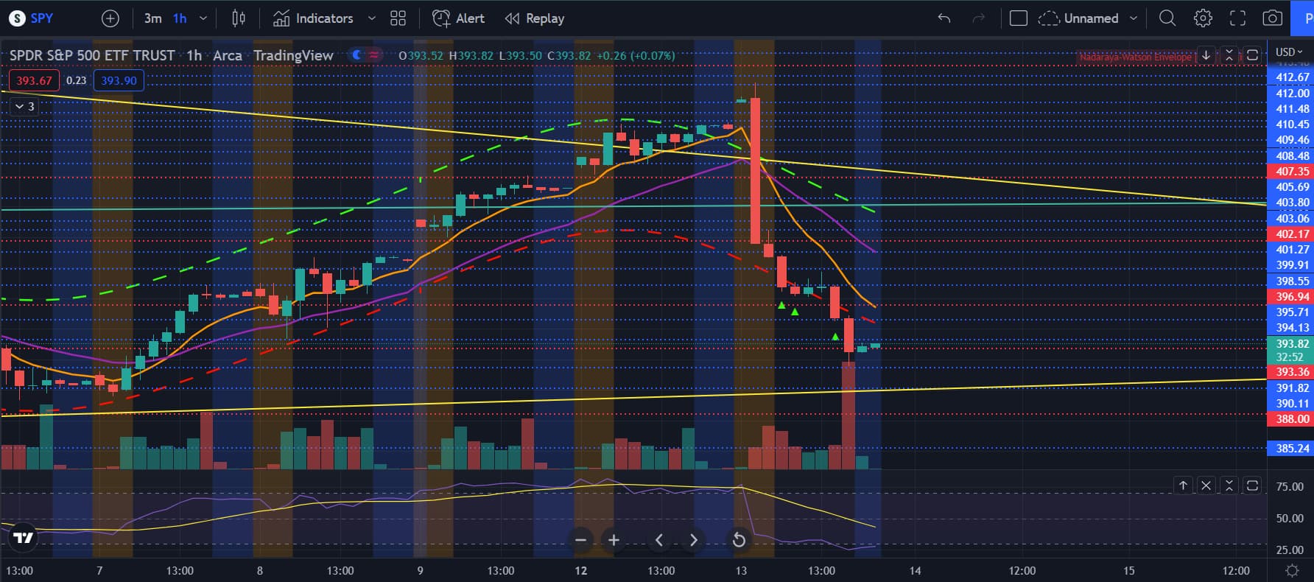Image resolution: width=1314 pixels, height=582 pixels.
Task: Click the 396.94 red price label
Action: tap(1290, 297)
